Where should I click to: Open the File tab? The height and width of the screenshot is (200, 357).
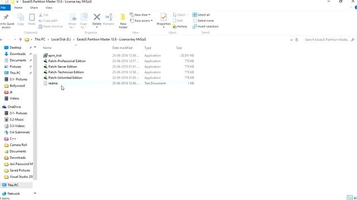[x=4, y=8]
